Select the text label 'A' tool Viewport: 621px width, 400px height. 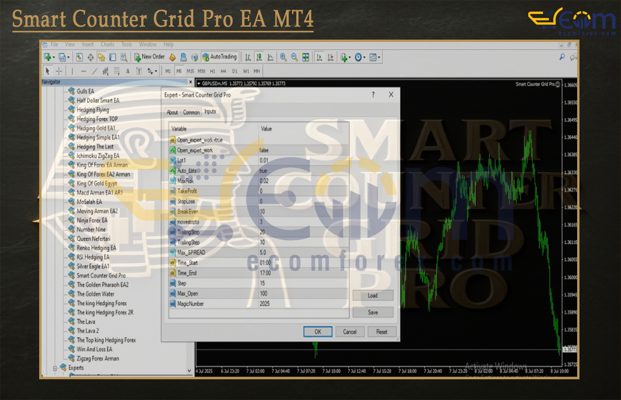click(128, 71)
